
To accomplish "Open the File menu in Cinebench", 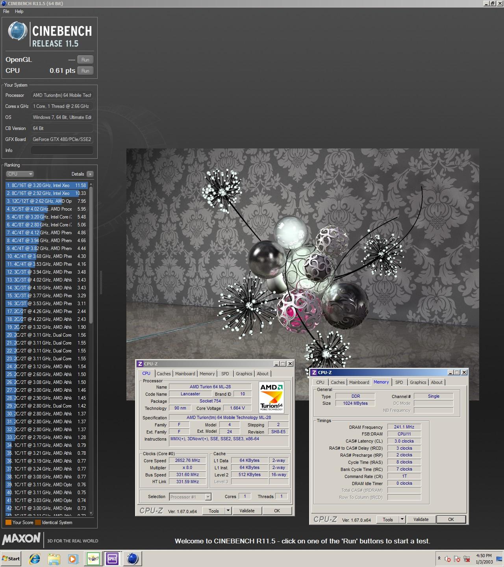I will pyautogui.click(x=6, y=11).
